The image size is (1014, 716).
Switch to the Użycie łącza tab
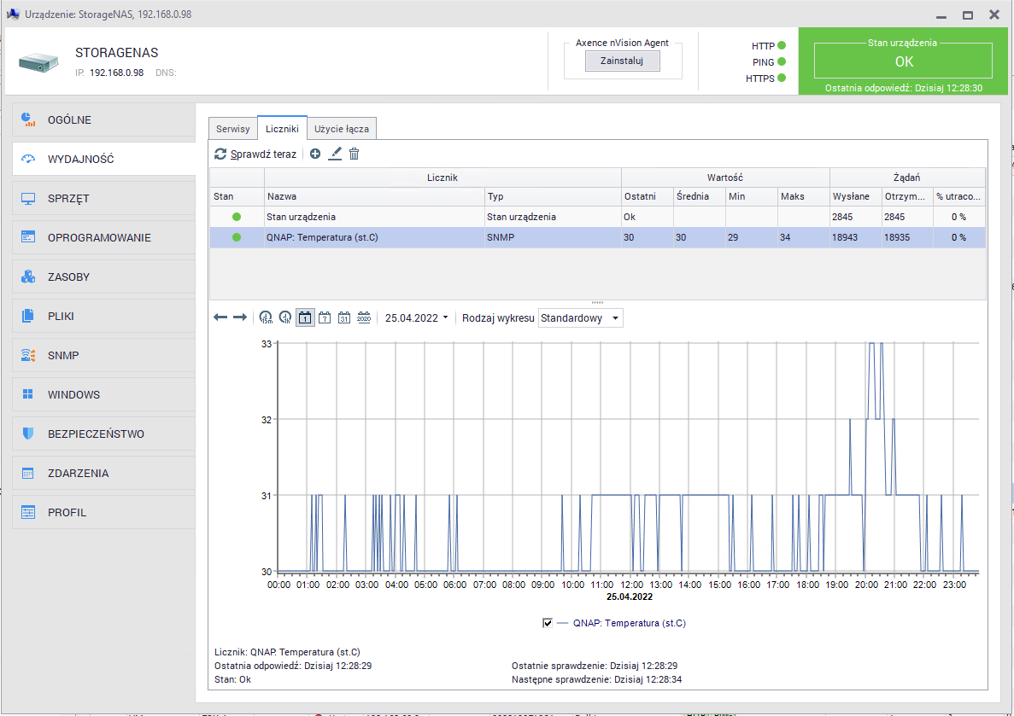coord(342,129)
